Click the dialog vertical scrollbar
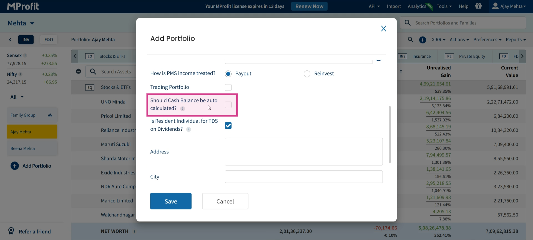Viewport: 533px width, 240px height. point(390,135)
